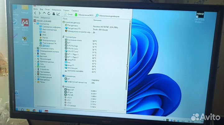Click the Температуры thermometer section icon
224x125 pixels.
(x=63, y=37)
